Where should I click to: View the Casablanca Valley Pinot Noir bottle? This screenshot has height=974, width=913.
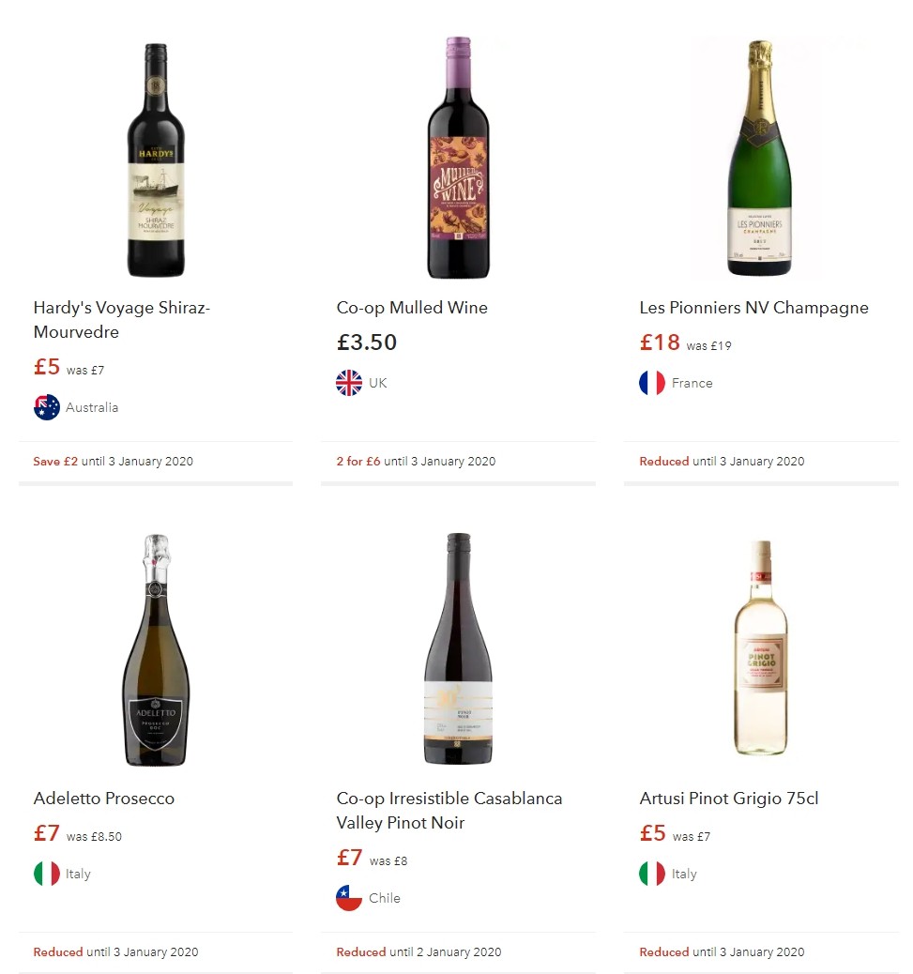click(458, 650)
